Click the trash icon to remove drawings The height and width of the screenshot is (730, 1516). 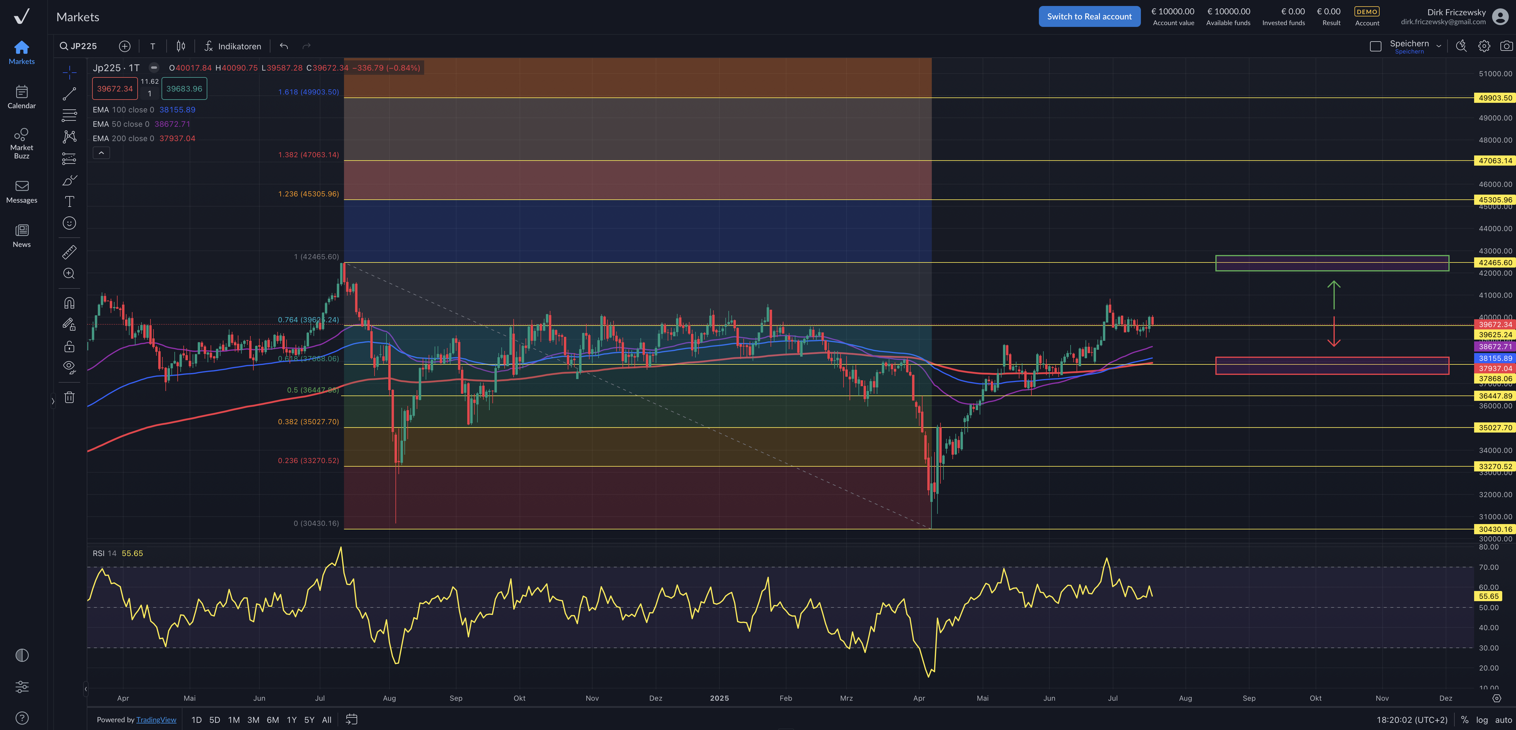pos(69,398)
